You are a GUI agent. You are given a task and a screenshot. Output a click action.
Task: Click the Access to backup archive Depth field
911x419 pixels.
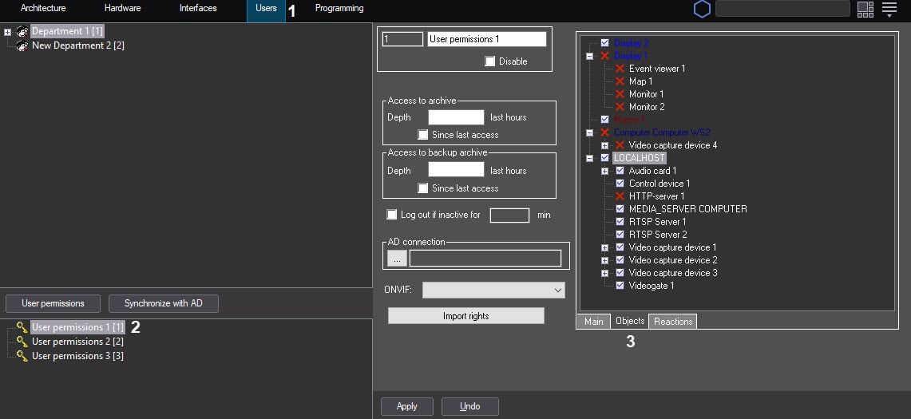(456, 170)
